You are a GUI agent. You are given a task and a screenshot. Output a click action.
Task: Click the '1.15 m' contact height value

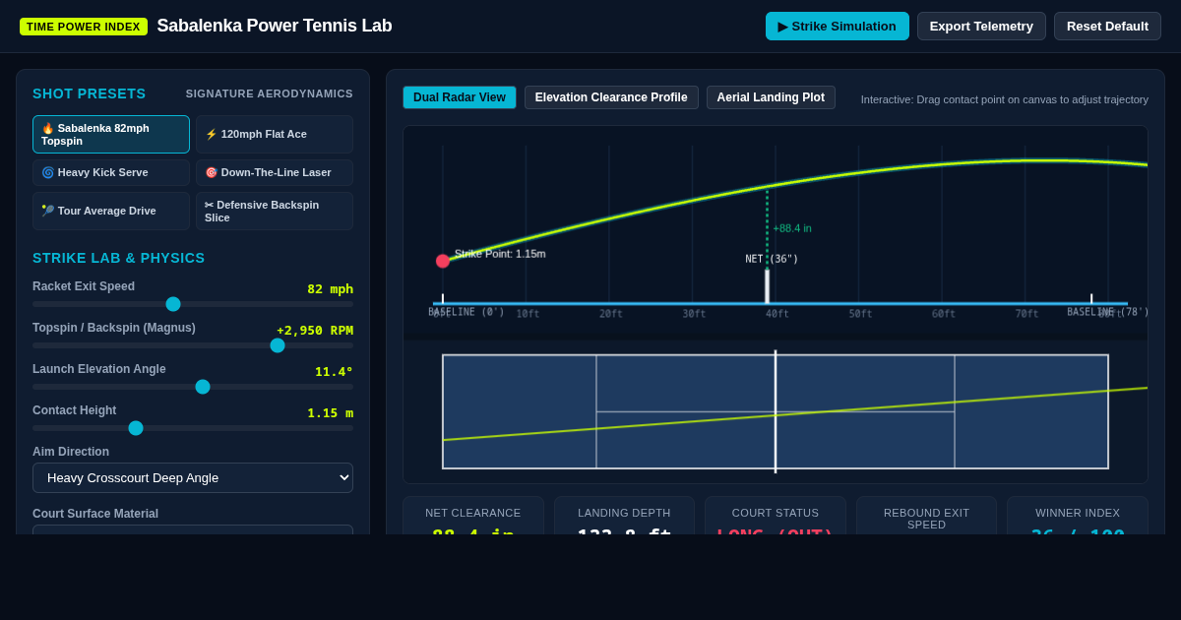330,413
